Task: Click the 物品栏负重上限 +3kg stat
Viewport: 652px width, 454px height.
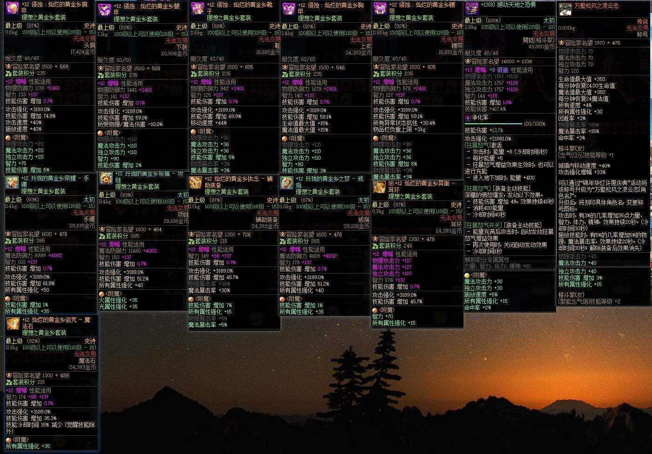Action: (399, 129)
